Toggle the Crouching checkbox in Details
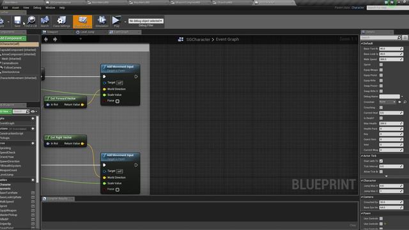Viewport: 409px width, 230px height. coord(381,107)
